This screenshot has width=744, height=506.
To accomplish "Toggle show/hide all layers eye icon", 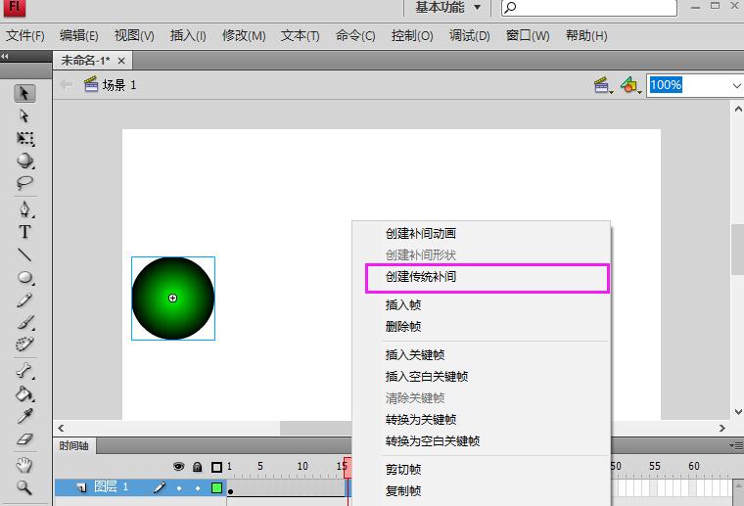I will tap(178, 467).
